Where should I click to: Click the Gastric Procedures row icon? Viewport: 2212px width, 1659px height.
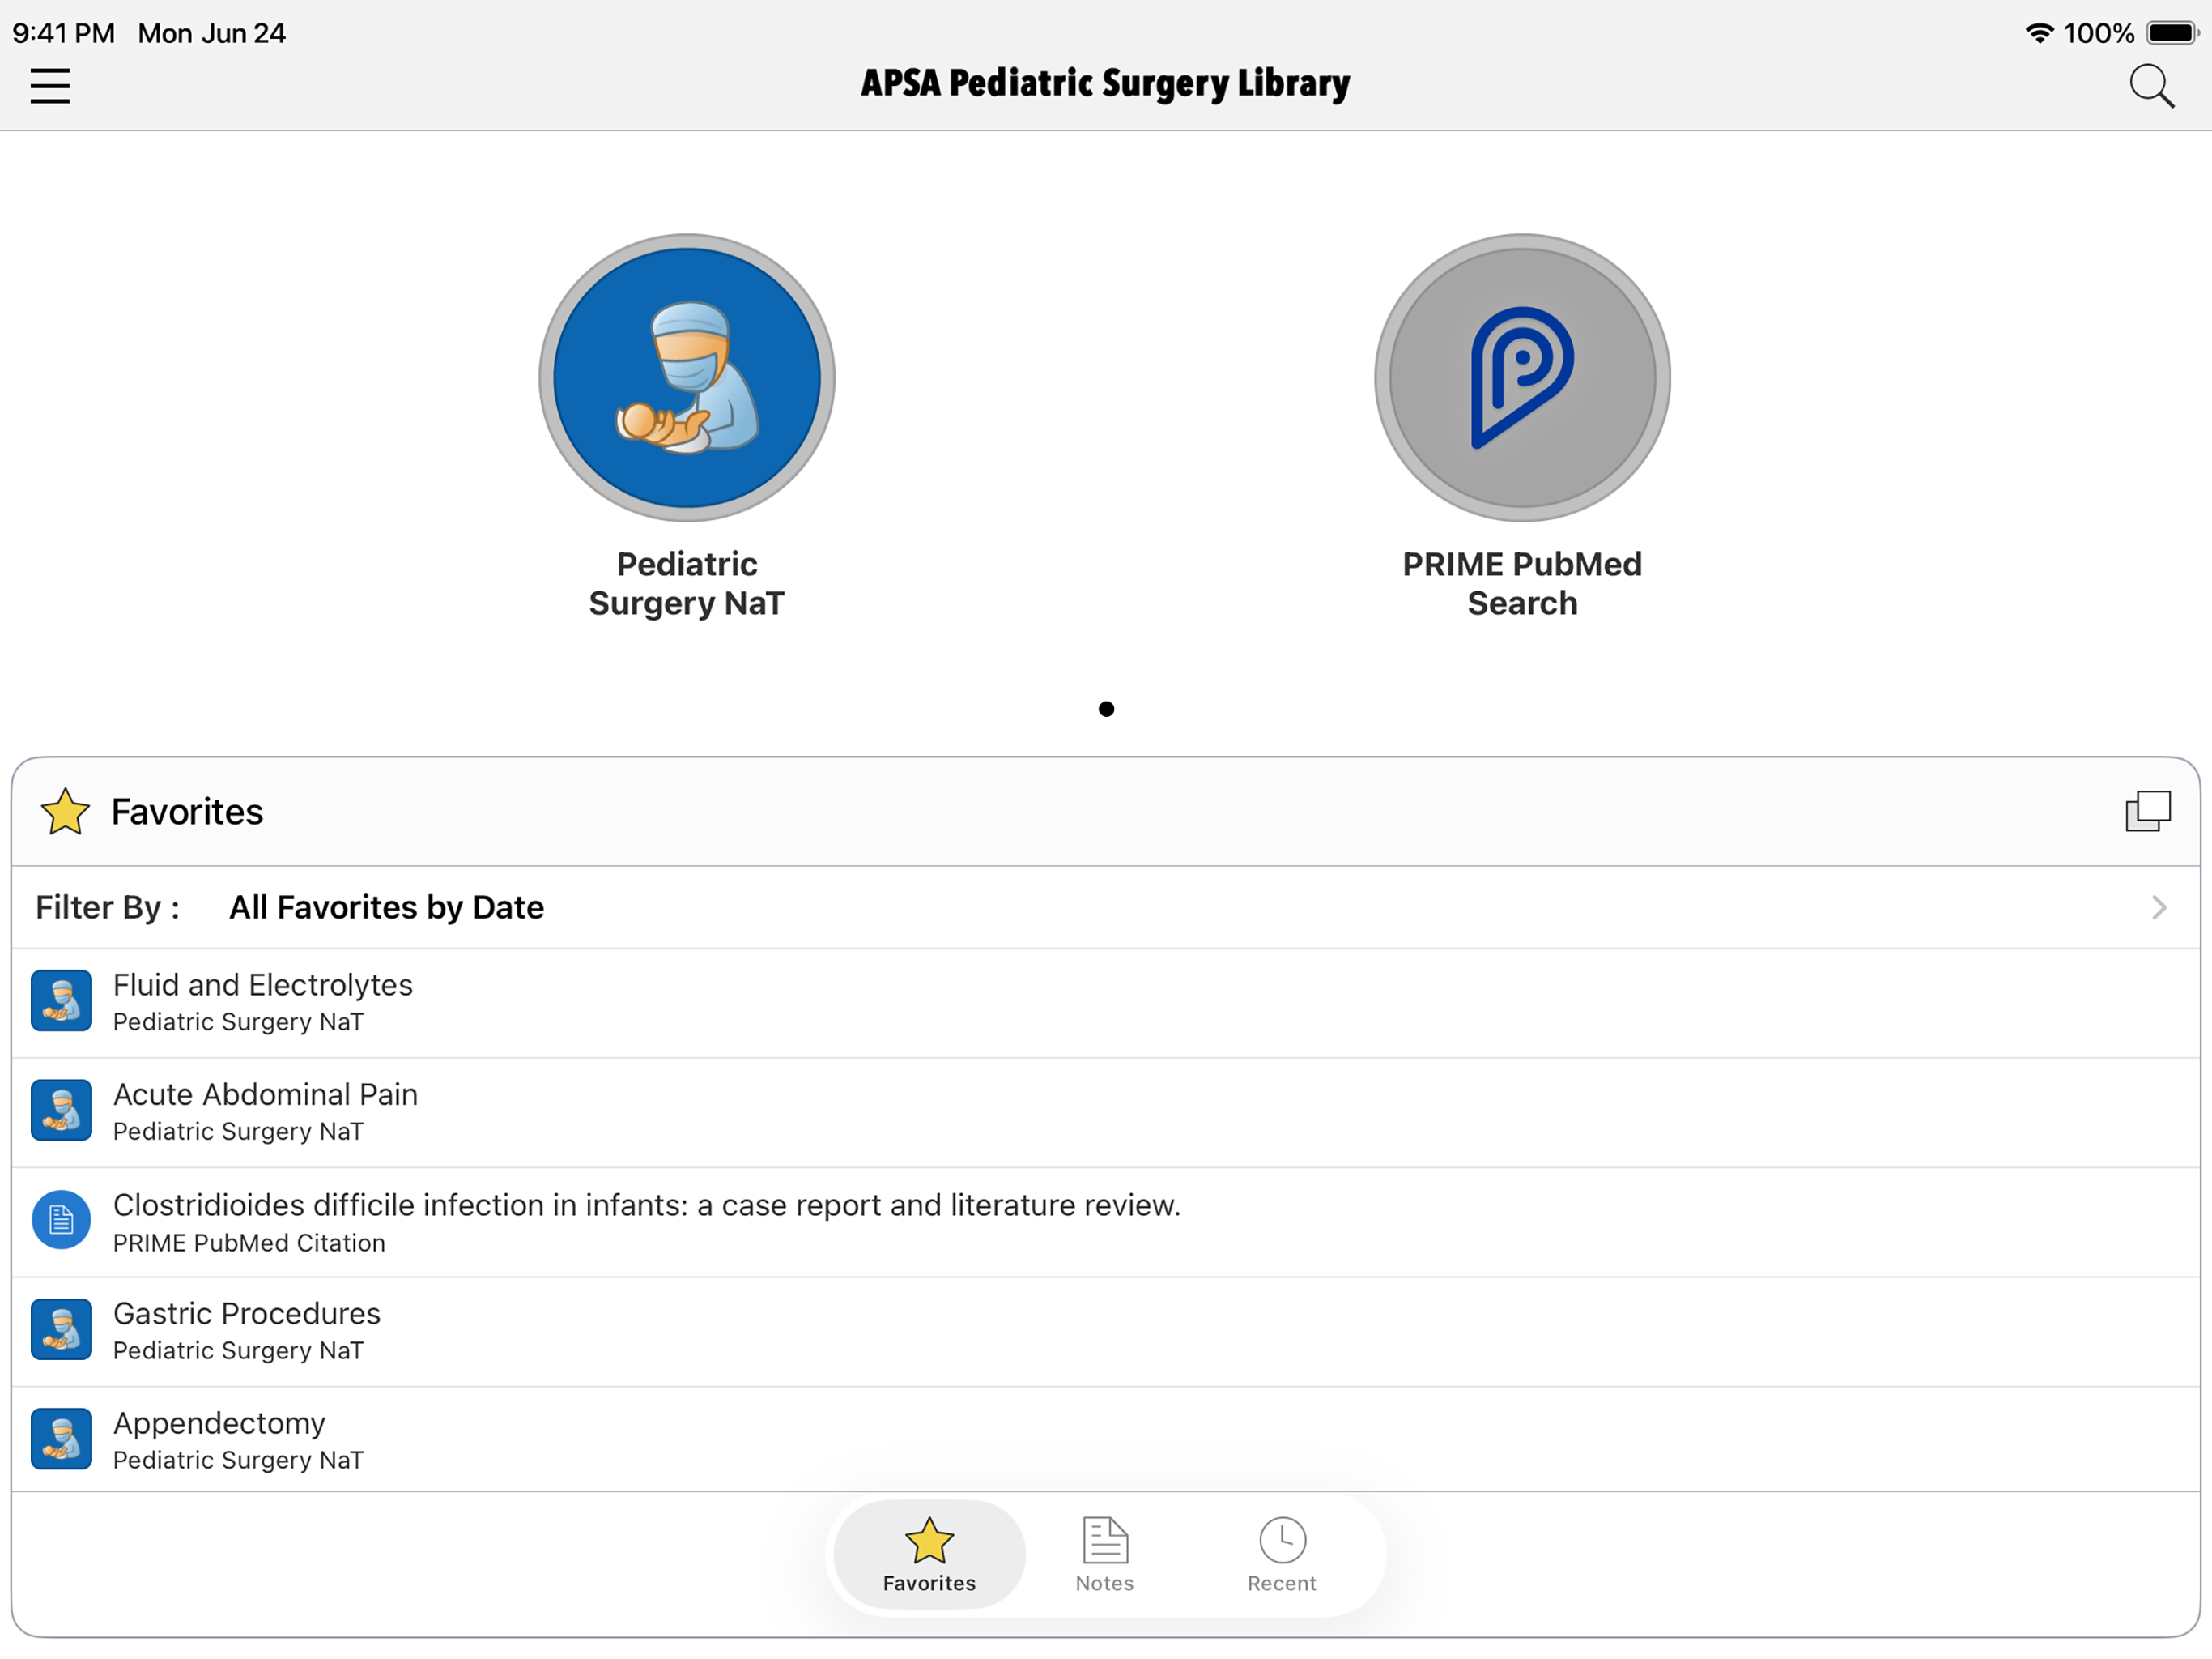pyautogui.click(x=61, y=1328)
